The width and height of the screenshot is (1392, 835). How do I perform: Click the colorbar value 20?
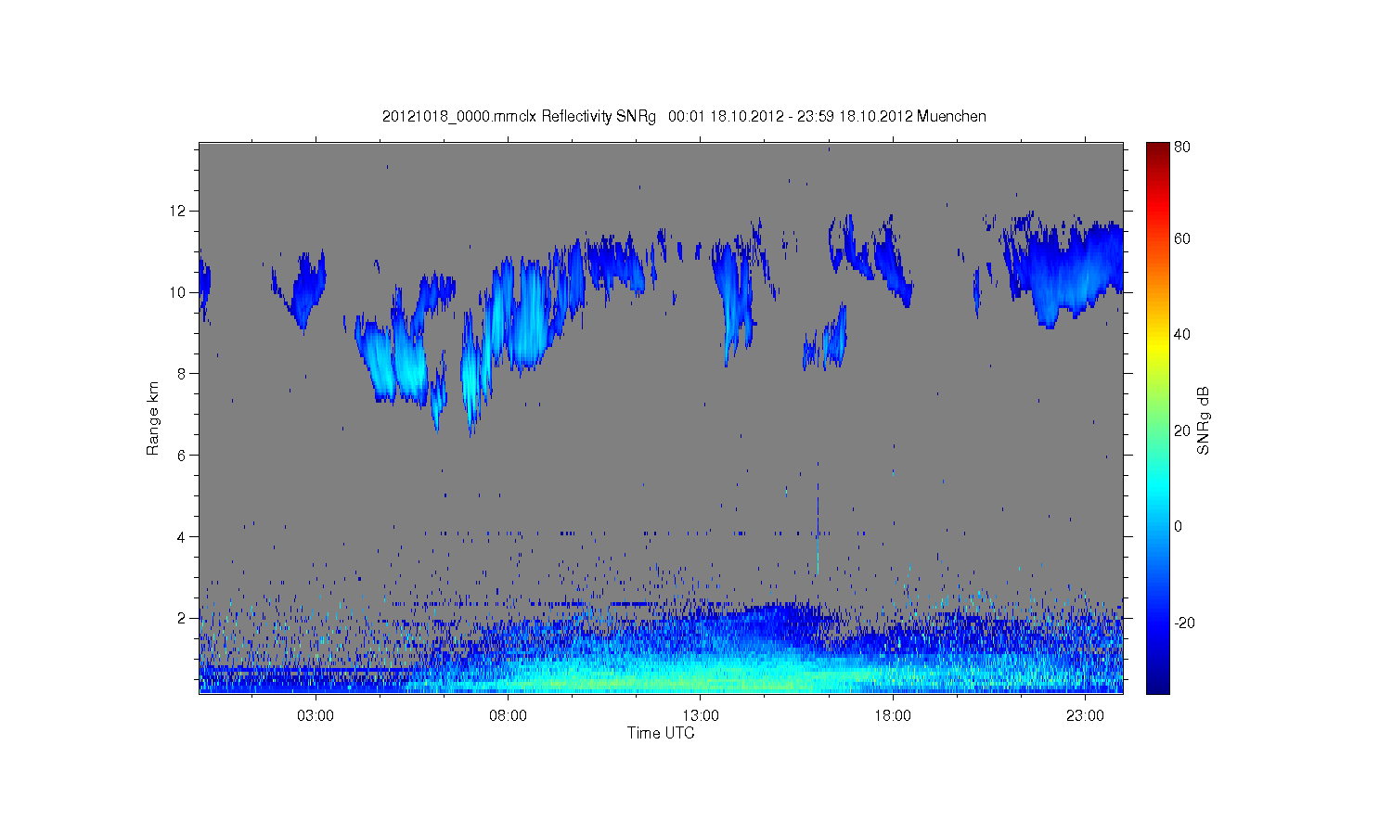(x=1182, y=430)
